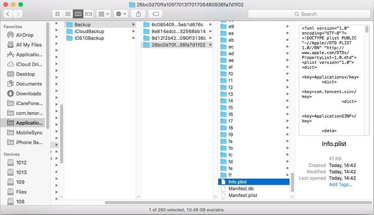Open the item arrangement dropdown
The height and width of the screenshot is (215, 374).
(104, 14)
